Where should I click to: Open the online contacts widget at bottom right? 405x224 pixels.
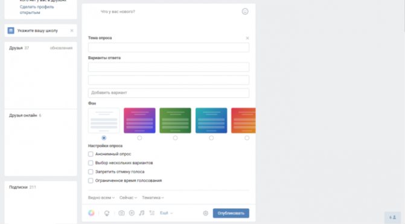click(392, 217)
